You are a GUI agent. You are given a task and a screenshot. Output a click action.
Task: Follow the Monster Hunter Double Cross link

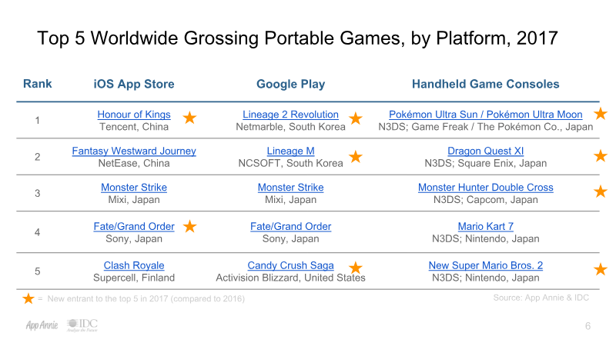485,187
